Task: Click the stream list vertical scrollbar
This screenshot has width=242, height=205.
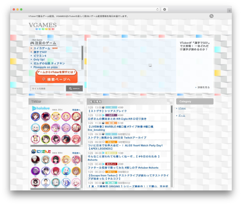Action: 172,146
